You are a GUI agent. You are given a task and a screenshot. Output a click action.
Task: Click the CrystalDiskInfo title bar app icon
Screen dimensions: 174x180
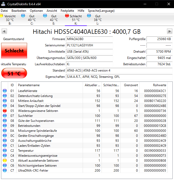[3, 4]
